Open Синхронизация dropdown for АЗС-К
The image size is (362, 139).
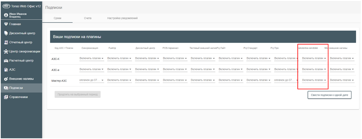[92, 59]
